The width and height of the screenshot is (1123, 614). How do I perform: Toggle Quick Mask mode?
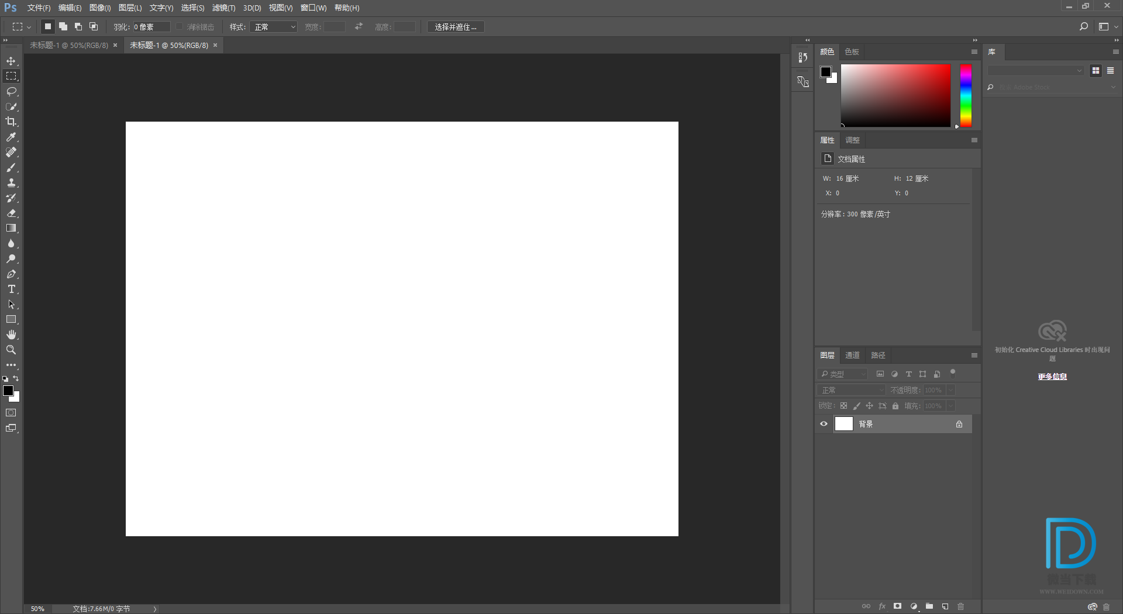tap(11, 413)
